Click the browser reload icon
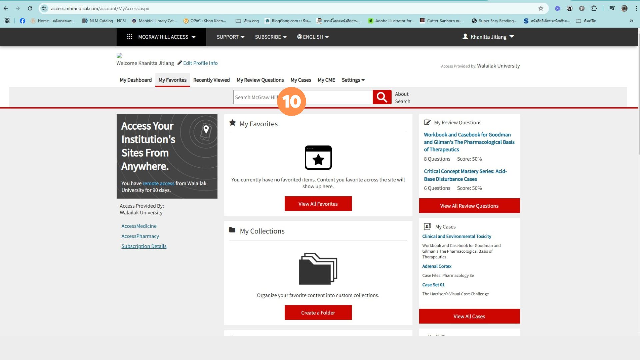The height and width of the screenshot is (360, 640). pyautogui.click(x=30, y=8)
